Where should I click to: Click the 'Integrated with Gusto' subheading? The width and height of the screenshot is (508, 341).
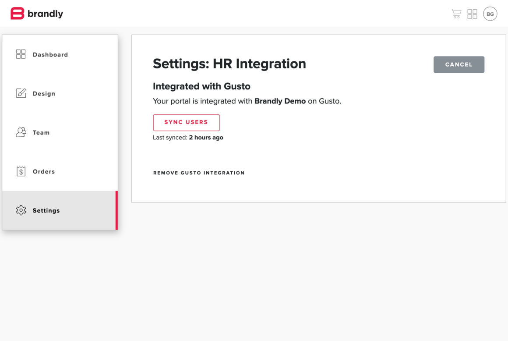201,86
